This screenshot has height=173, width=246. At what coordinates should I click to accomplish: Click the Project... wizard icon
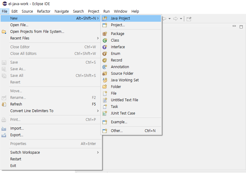(105, 25)
